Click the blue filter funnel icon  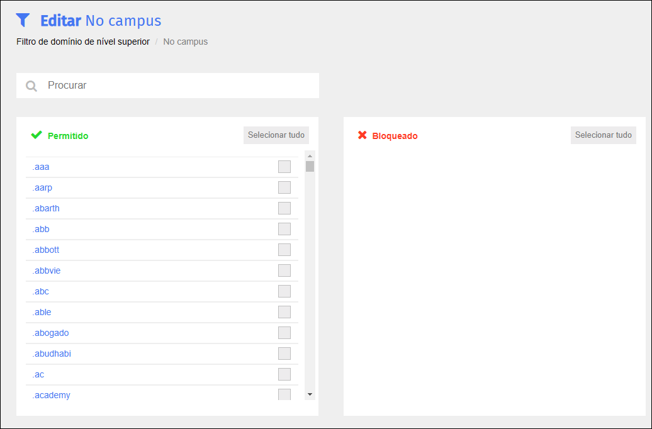coord(23,20)
